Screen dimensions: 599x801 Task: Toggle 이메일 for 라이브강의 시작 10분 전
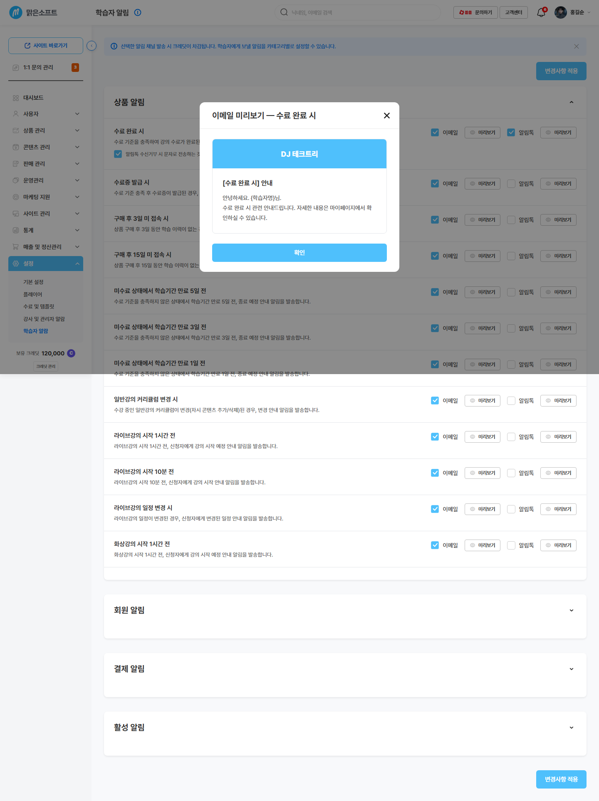tap(435, 473)
